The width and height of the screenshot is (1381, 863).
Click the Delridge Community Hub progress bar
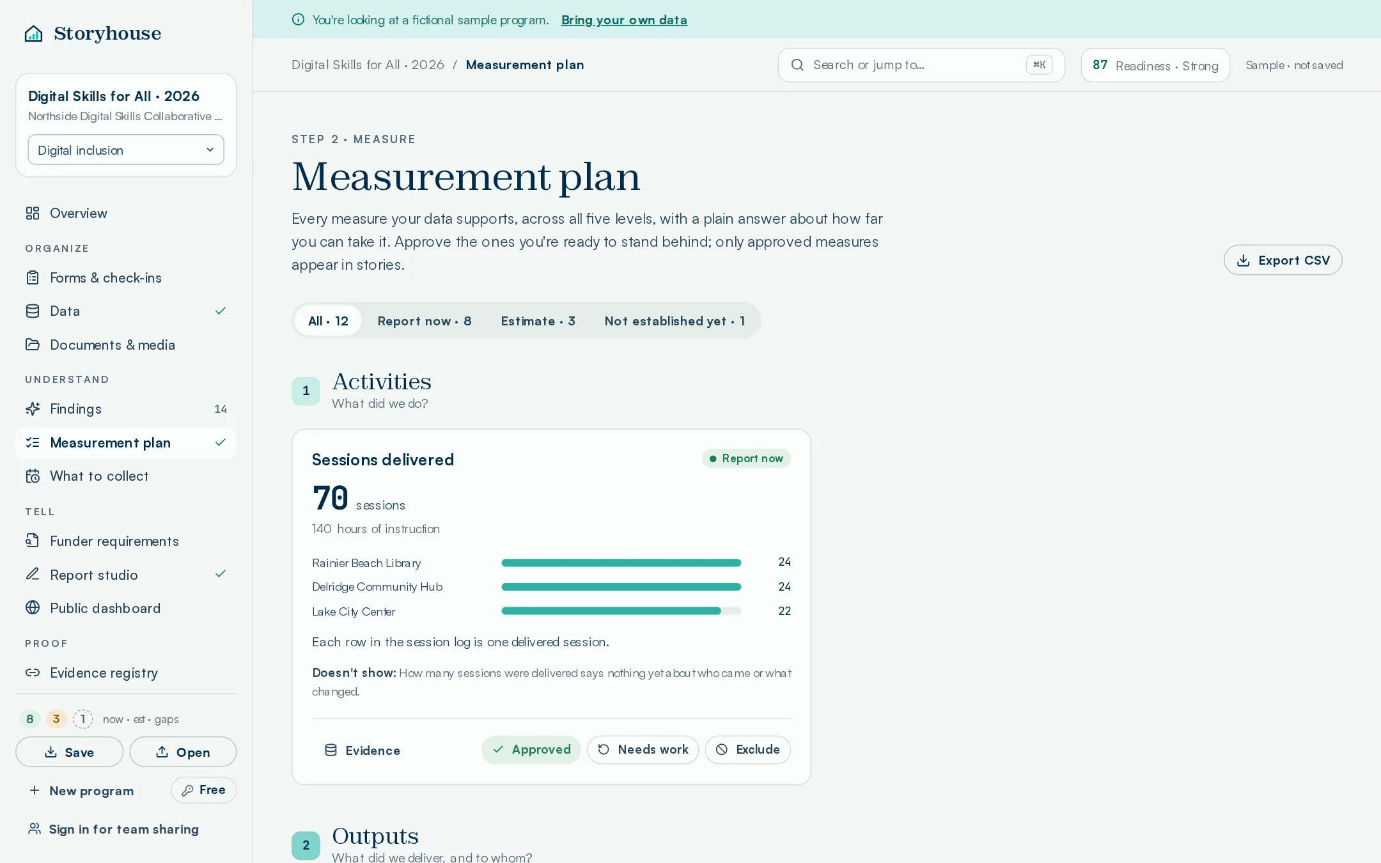[x=621, y=587]
